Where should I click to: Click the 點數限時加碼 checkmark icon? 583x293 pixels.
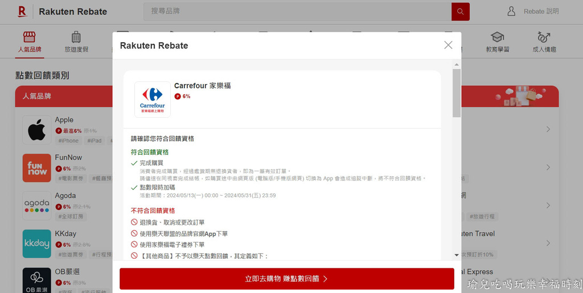[134, 188]
